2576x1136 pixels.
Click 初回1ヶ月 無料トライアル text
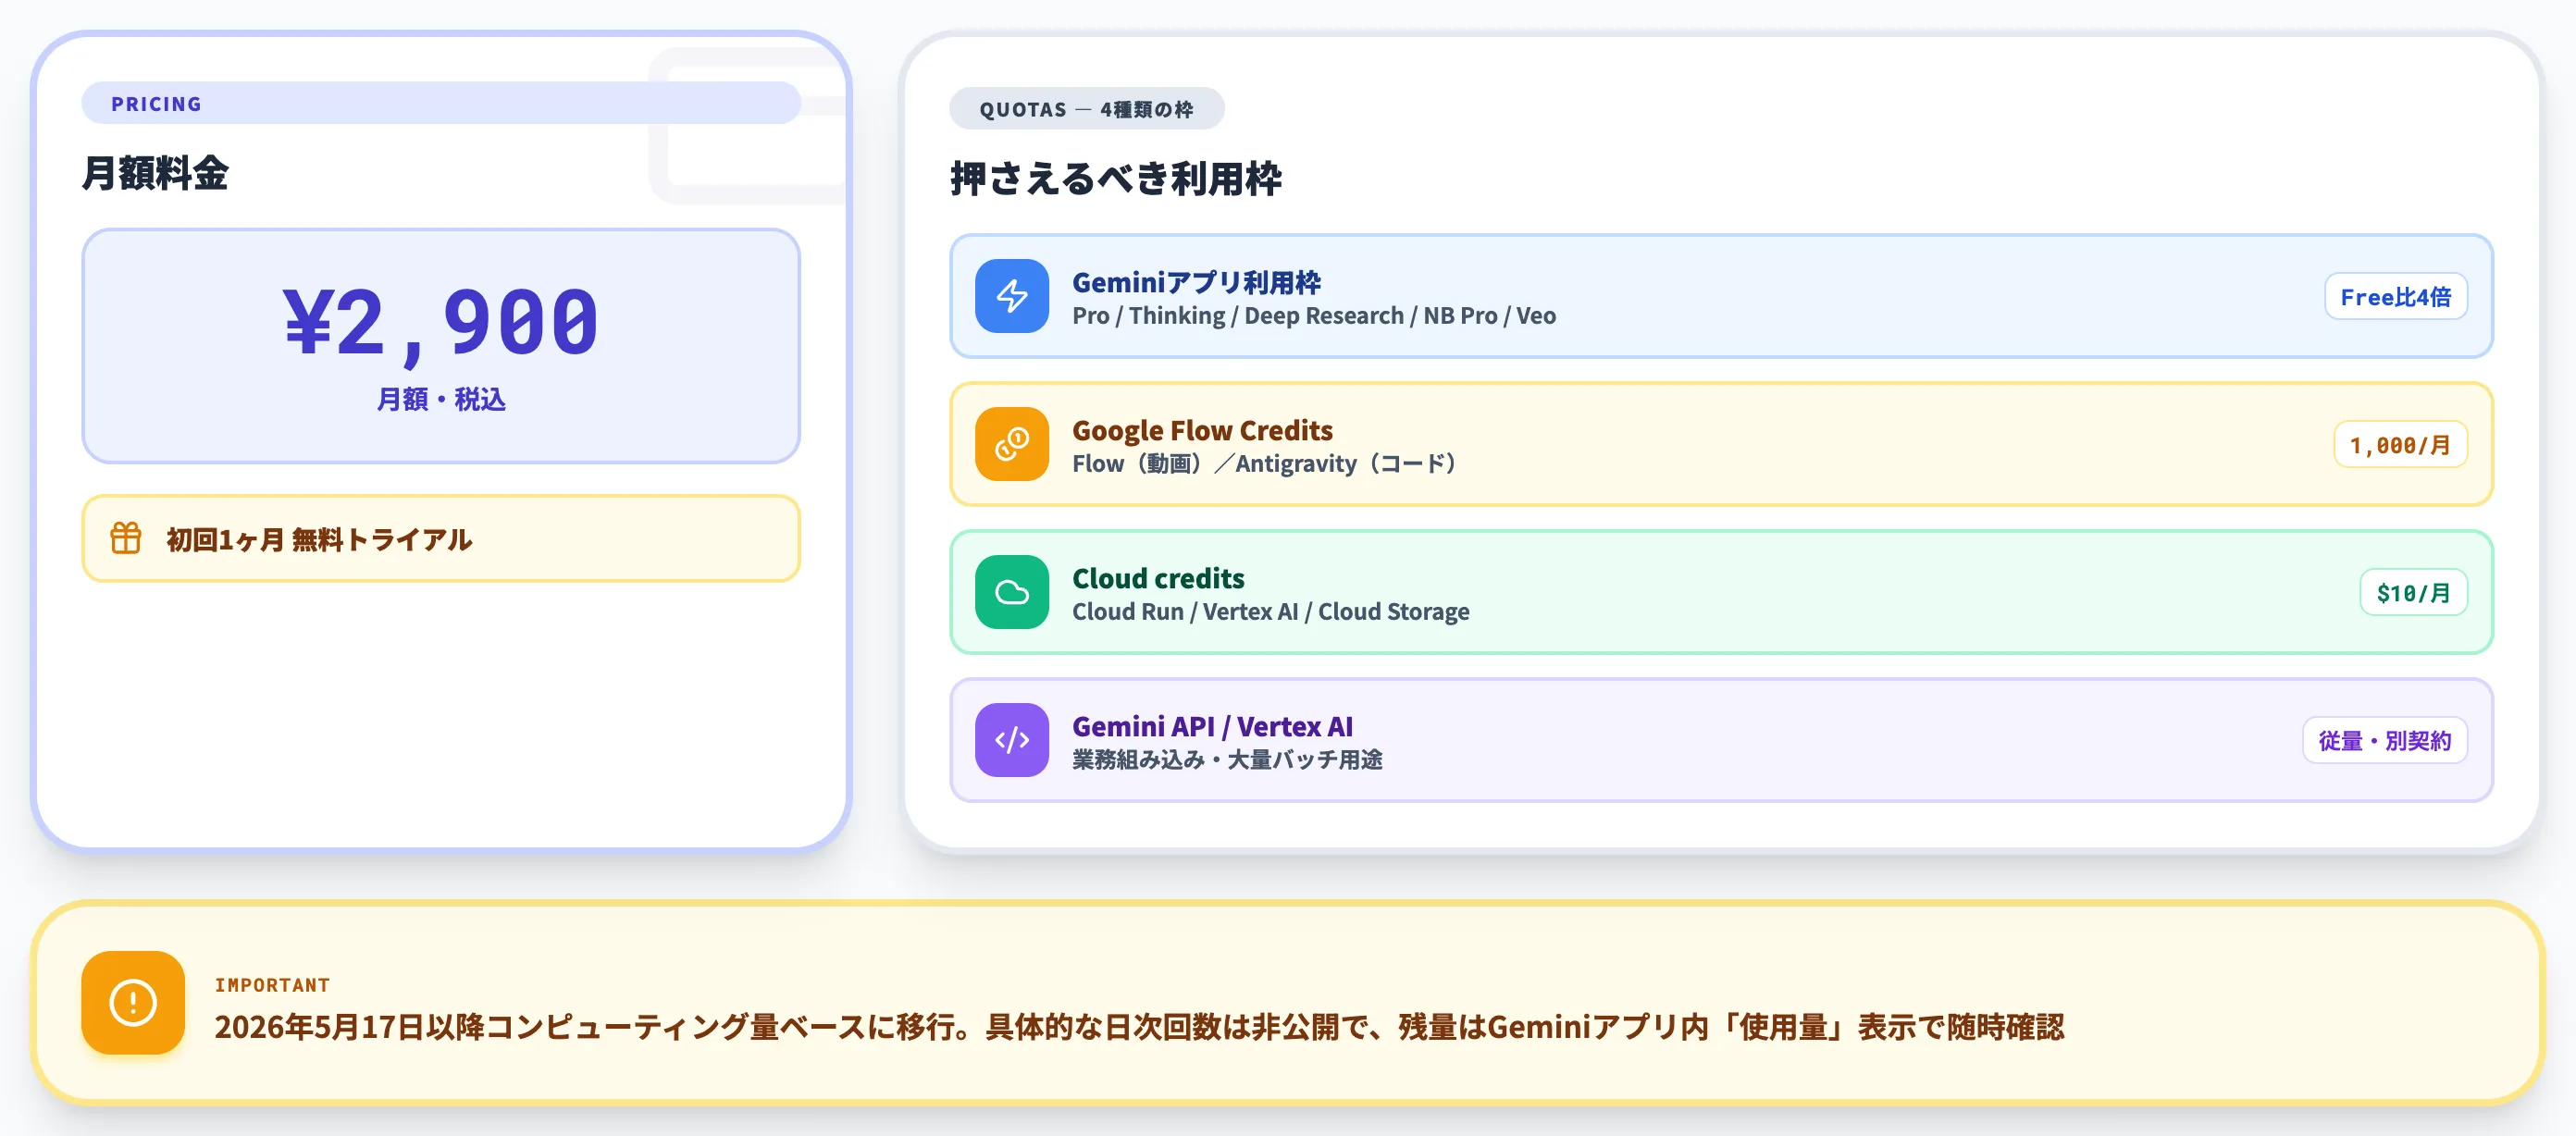pyautogui.click(x=319, y=540)
